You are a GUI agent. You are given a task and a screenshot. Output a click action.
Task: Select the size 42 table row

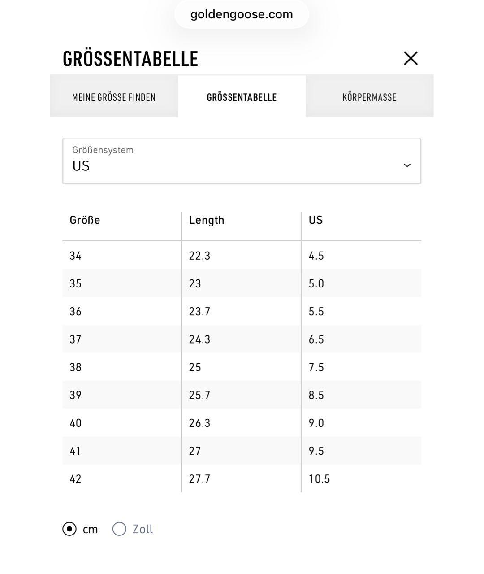click(242, 478)
